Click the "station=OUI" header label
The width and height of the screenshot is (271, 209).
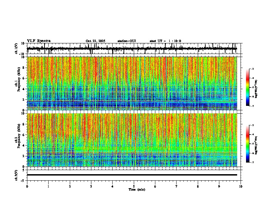pyautogui.click(x=127, y=41)
